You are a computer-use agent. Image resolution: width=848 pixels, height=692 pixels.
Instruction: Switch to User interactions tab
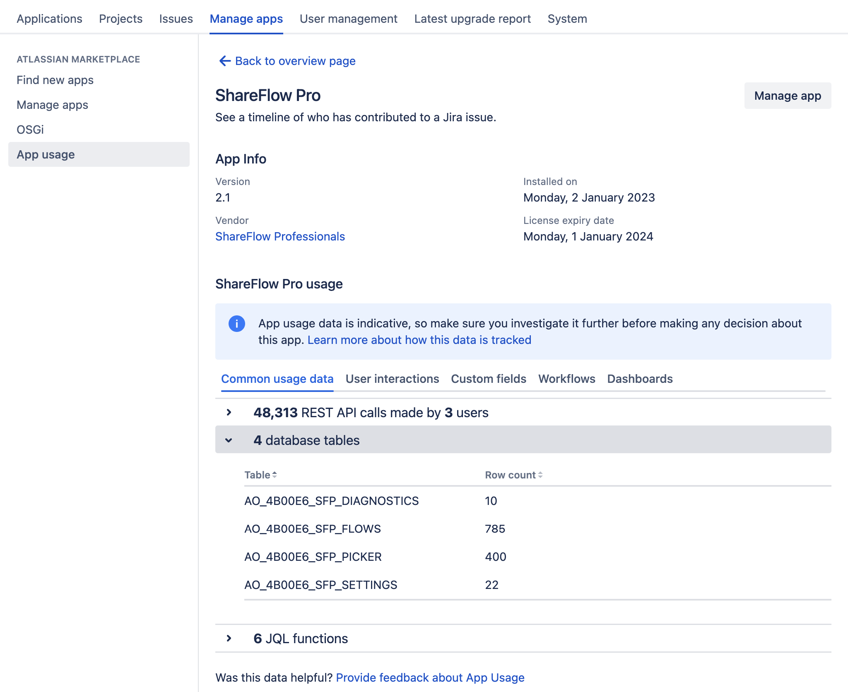[392, 379]
